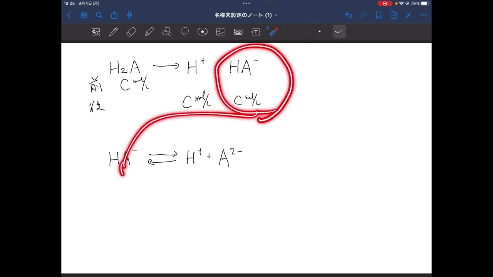The height and width of the screenshot is (277, 493).
Task: Choose the dot laser pointer style
Action: 319,32
